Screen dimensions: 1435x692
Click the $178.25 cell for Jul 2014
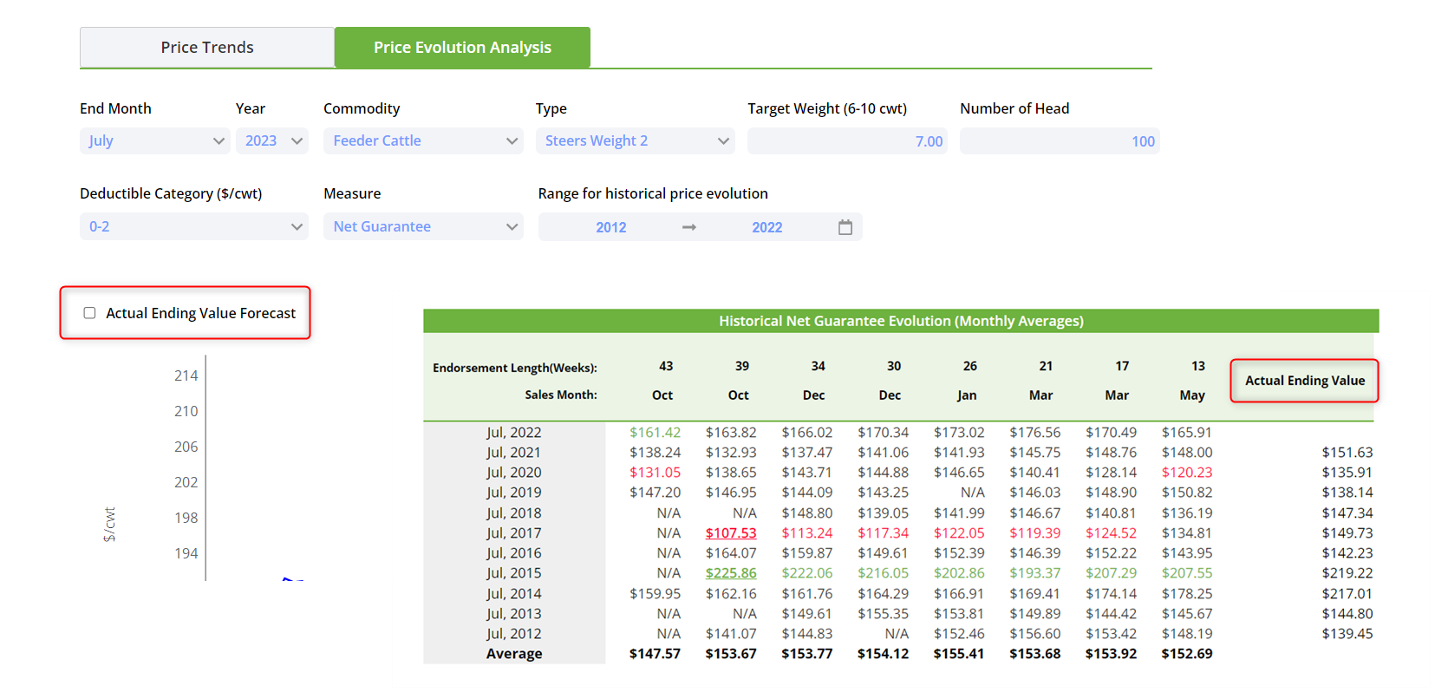tap(1187, 594)
